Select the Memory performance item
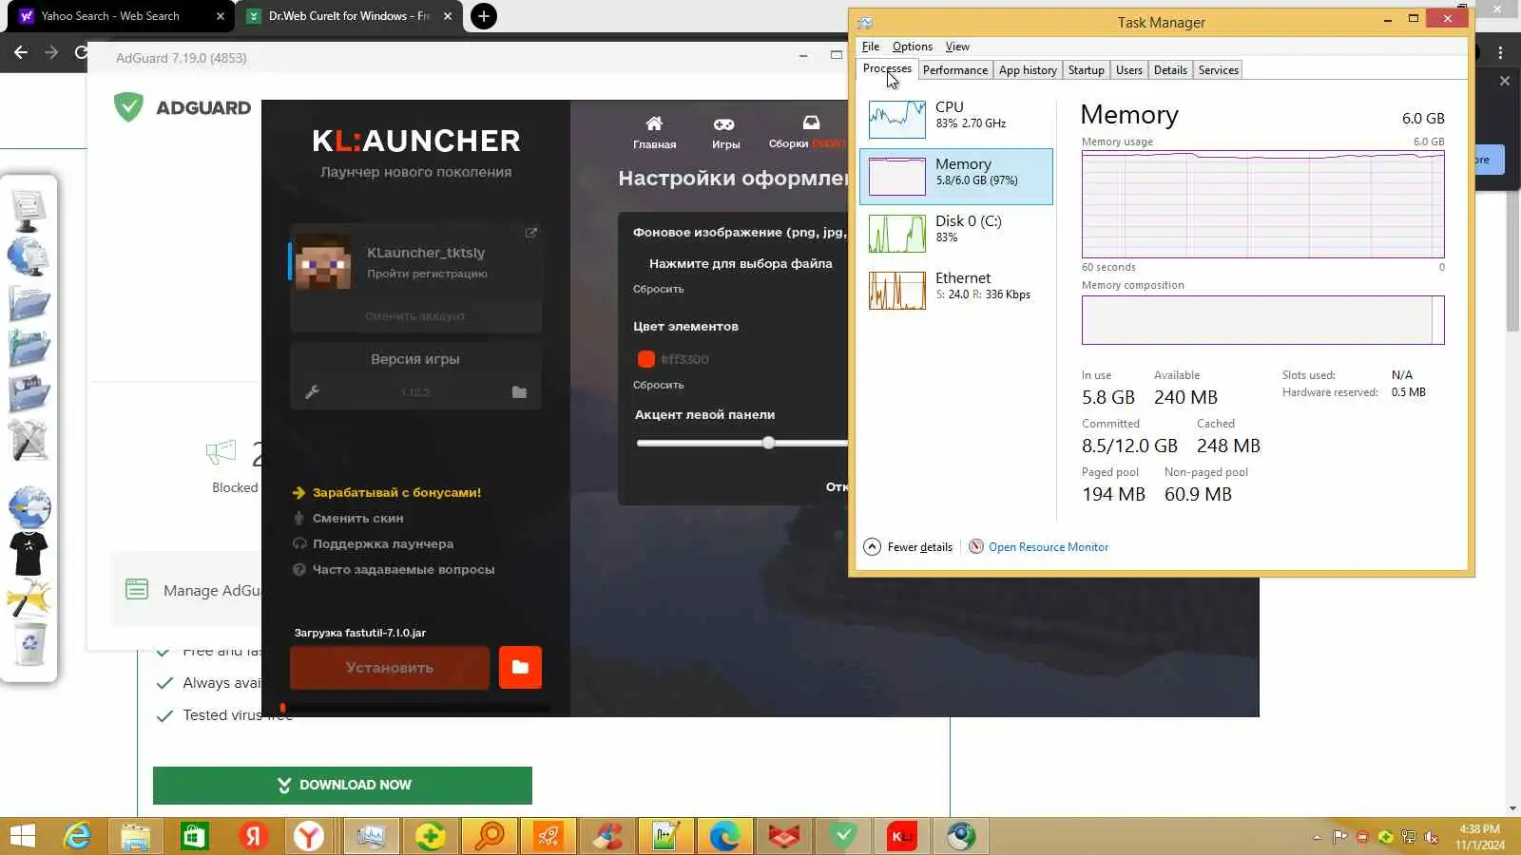The image size is (1521, 855). pos(956,176)
